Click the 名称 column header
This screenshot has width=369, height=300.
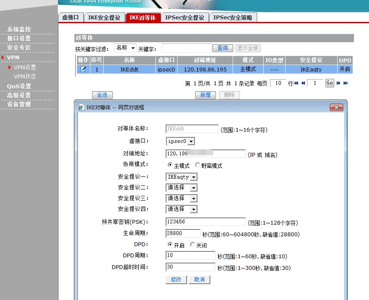click(129, 60)
